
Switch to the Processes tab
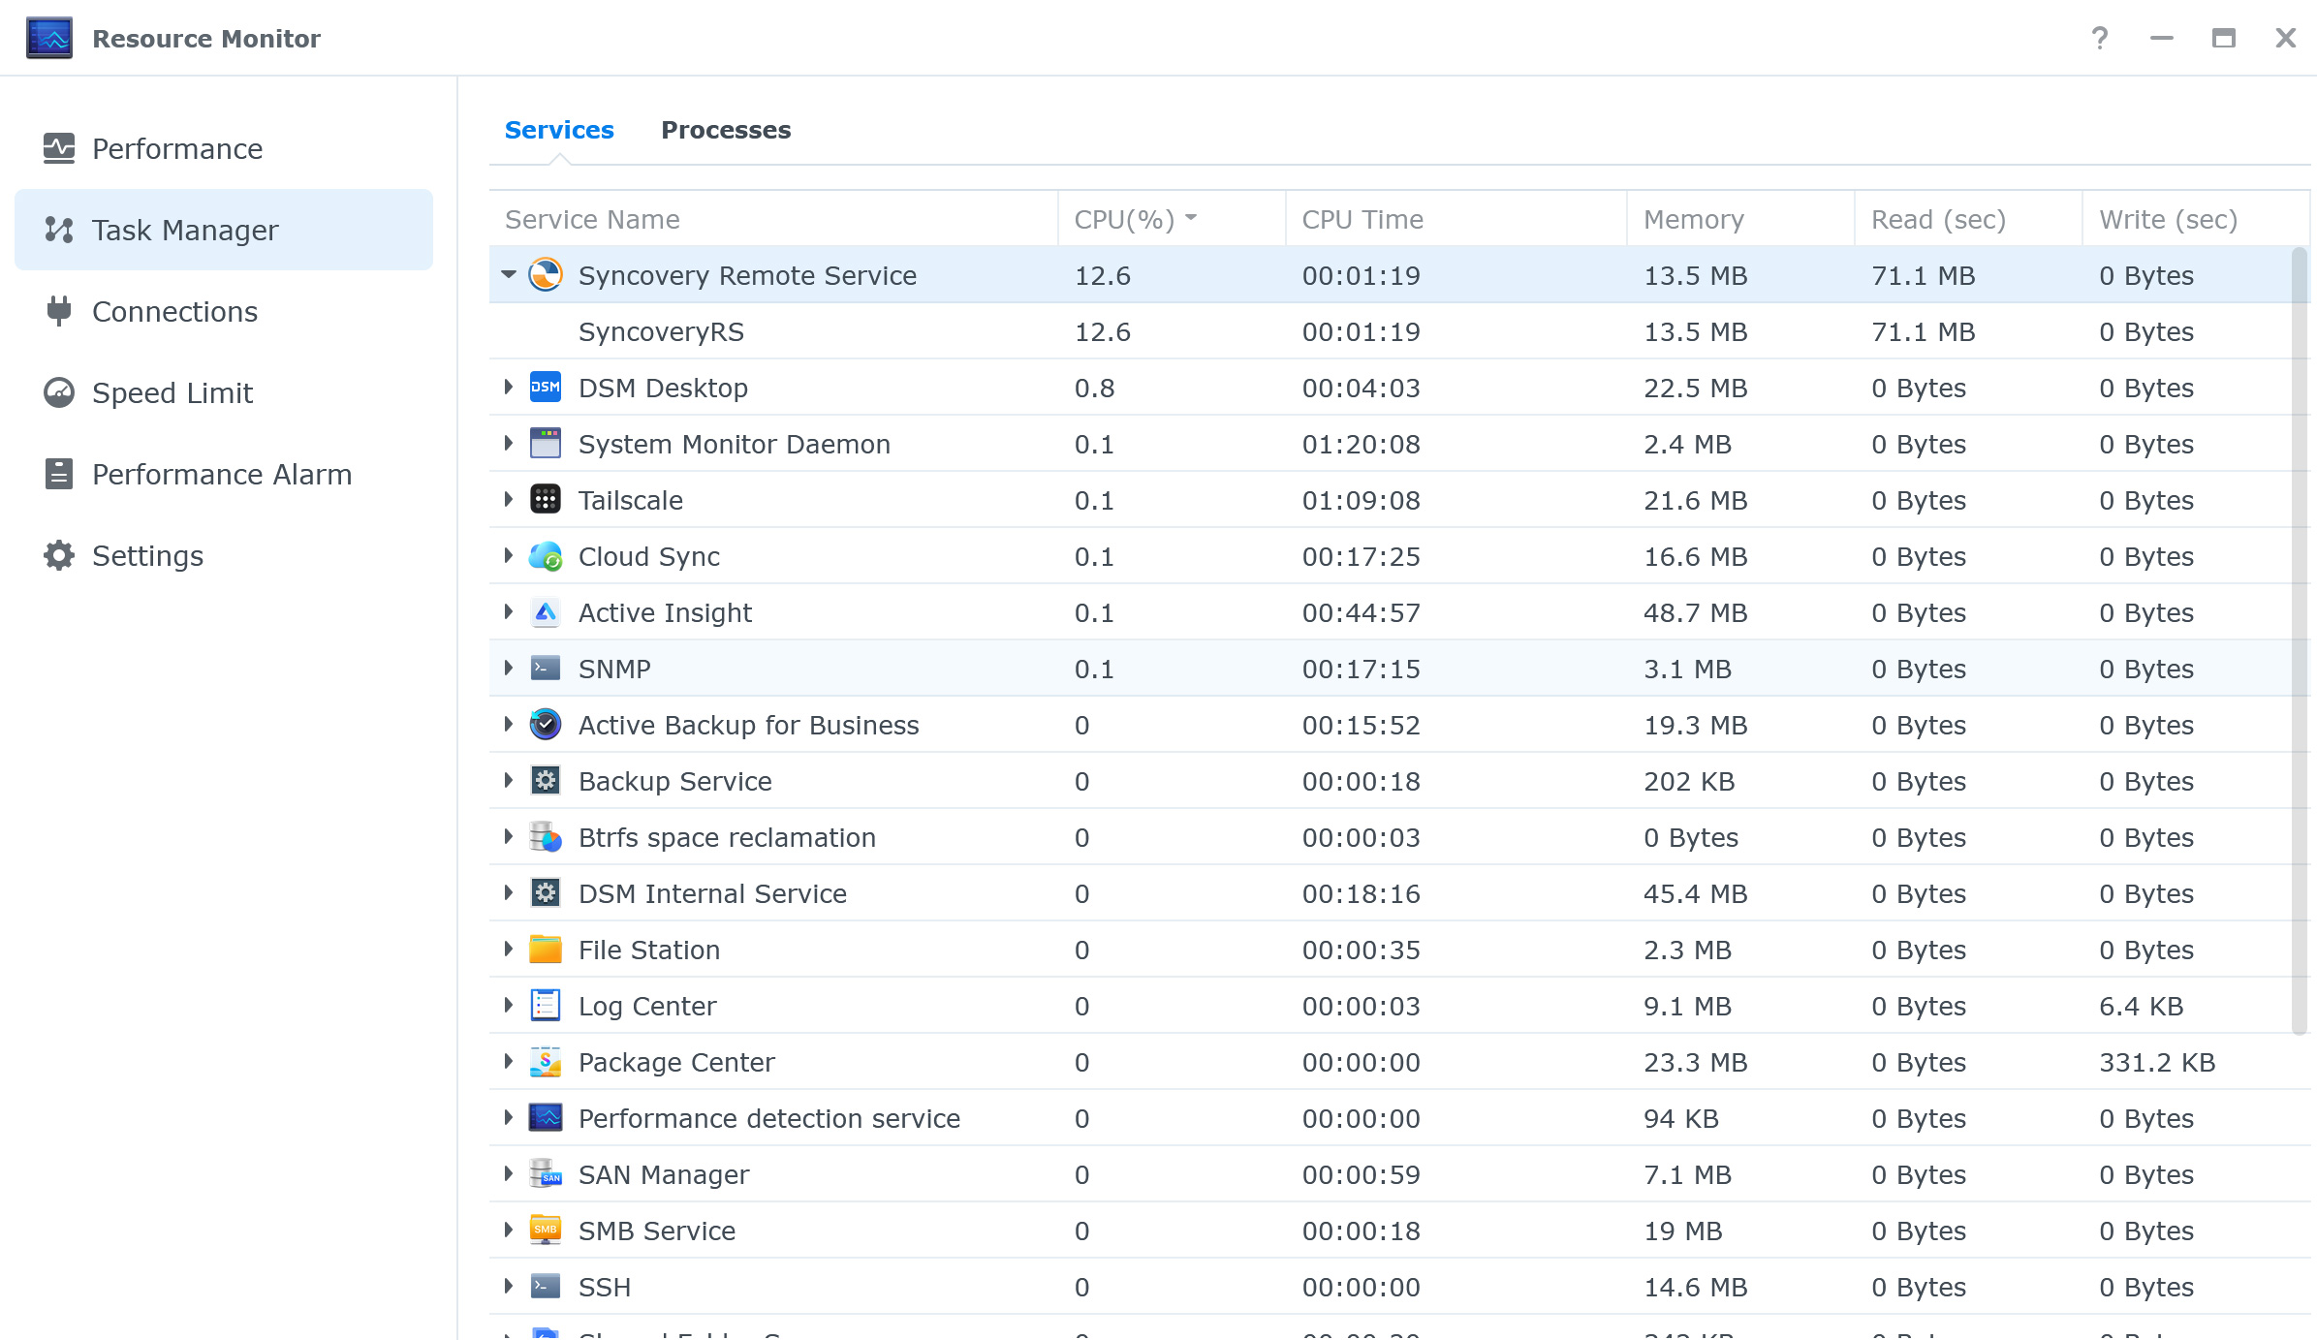click(726, 130)
